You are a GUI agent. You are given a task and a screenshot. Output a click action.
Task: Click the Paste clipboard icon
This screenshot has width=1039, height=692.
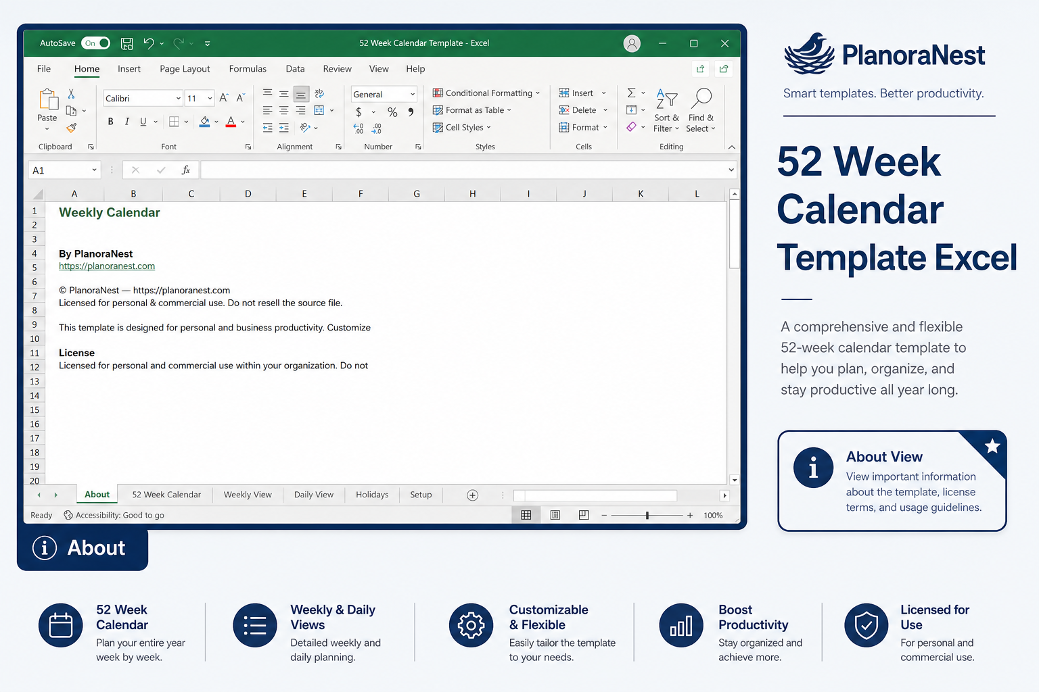pos(48,99)
